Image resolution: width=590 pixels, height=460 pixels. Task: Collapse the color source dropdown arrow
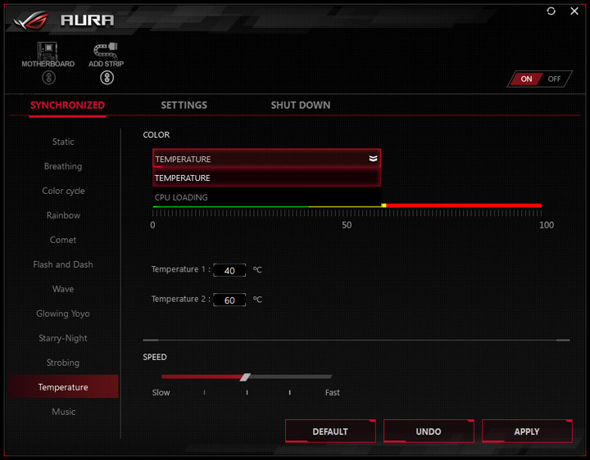[x=373, y=159]
